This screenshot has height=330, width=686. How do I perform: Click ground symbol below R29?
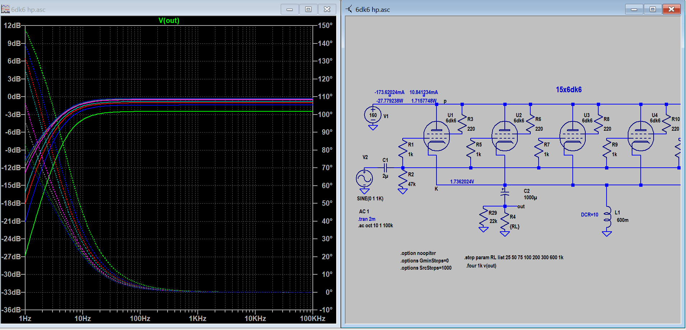[x=484, y=229]
